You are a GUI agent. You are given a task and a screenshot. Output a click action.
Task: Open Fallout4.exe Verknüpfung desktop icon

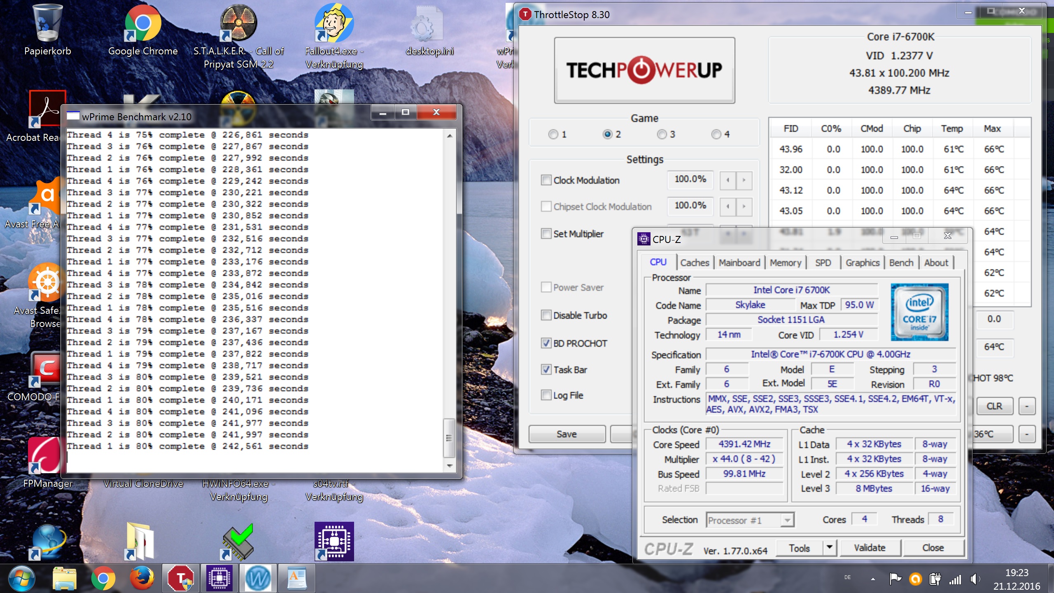click(x=334, y=36)
